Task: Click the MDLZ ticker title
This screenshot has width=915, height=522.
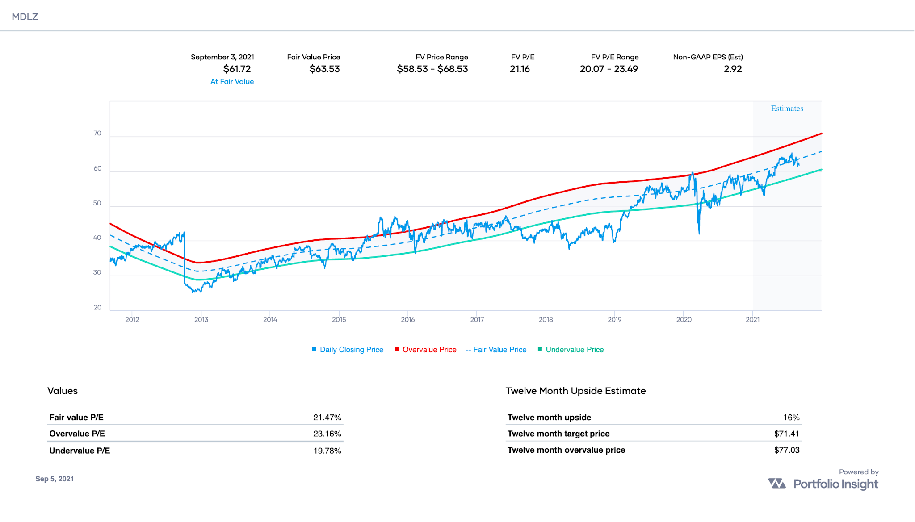Action: 25,17
